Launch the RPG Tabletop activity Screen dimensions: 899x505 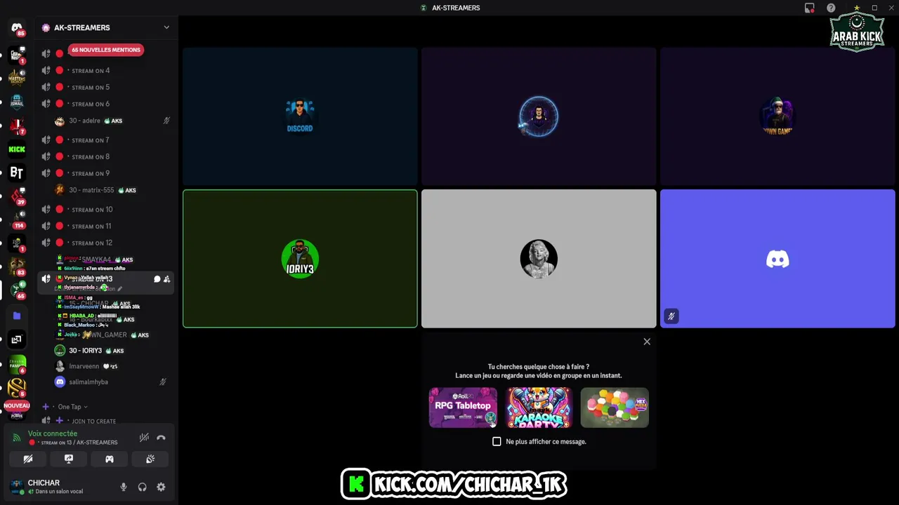click(x=463, y=408)
